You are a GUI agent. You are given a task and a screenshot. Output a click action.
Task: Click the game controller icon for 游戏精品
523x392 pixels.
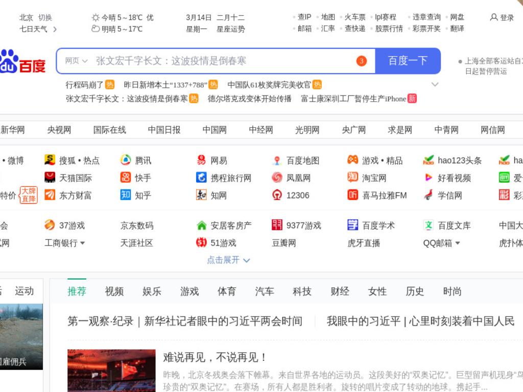[x=352, y=160]
